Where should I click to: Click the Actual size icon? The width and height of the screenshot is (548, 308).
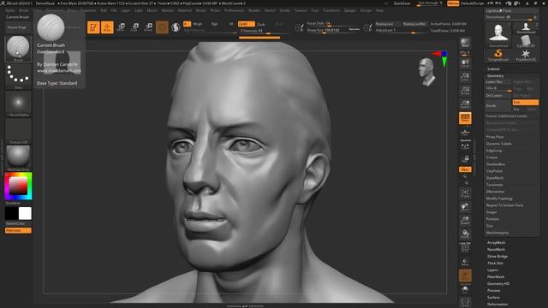[465, 91]
